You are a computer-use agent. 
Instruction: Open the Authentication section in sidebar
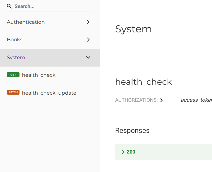(50, 22)
